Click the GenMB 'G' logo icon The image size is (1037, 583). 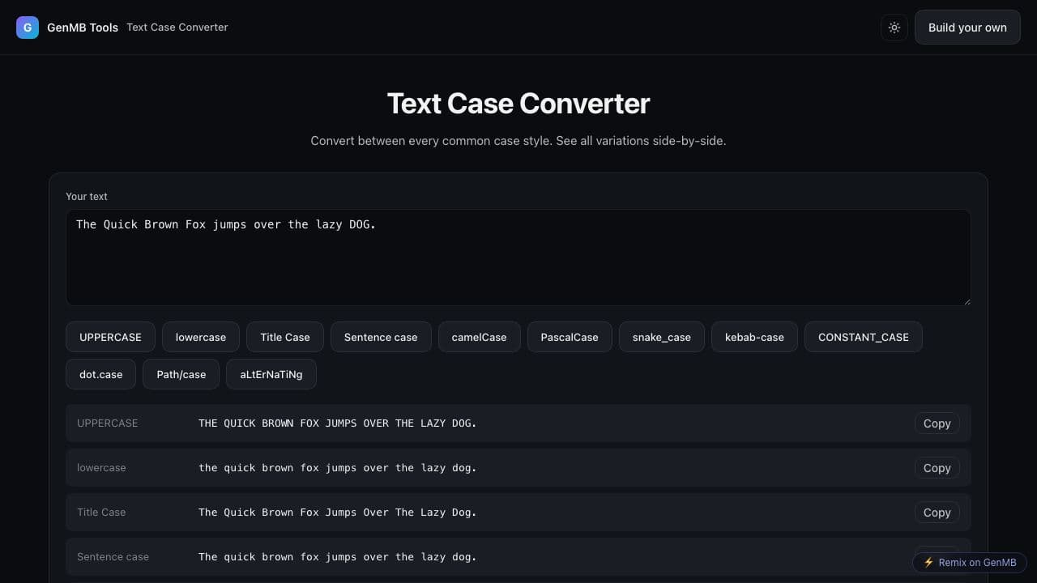click(x=28, y=28)
